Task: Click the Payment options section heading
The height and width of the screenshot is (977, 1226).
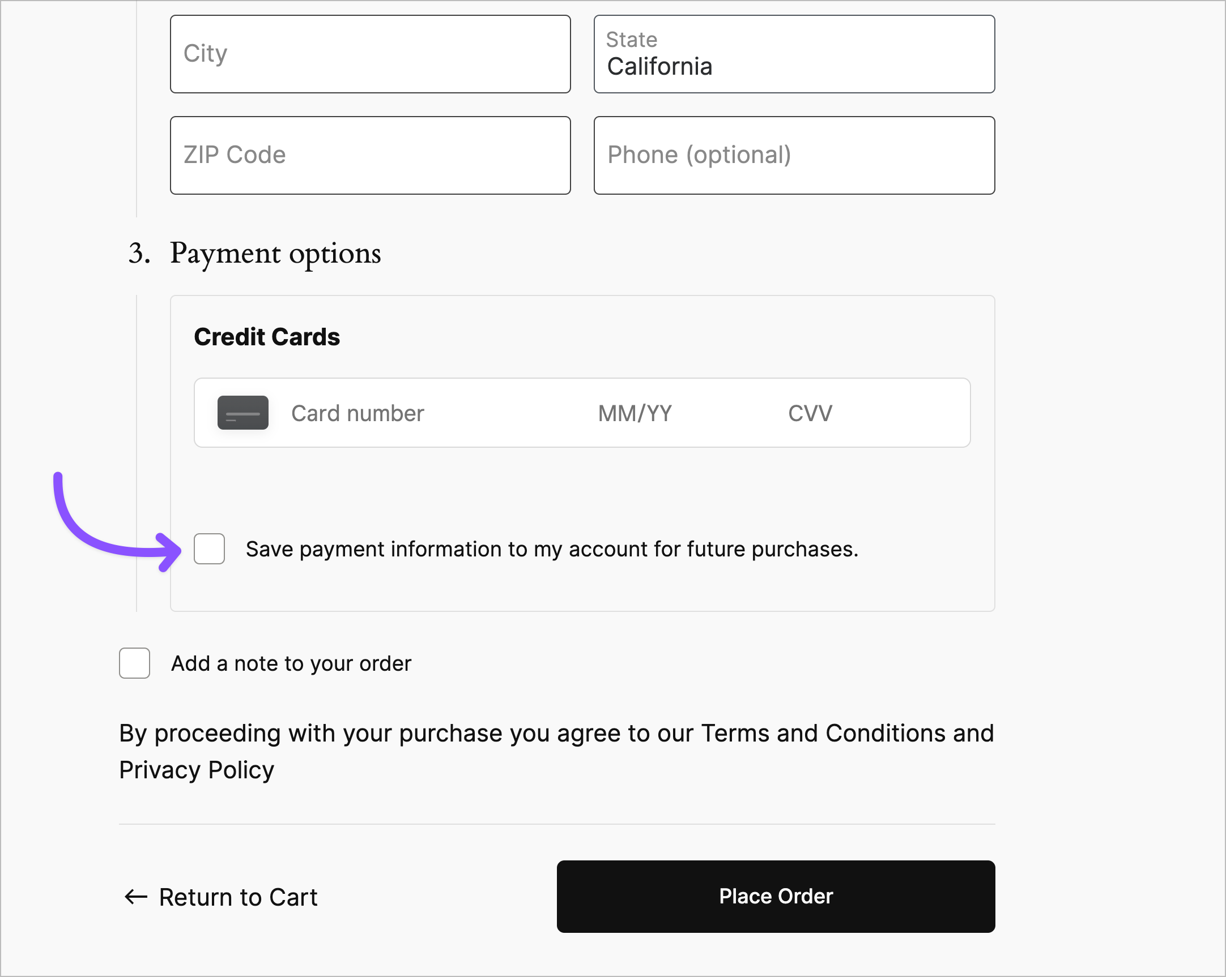Action: (275, 255)
